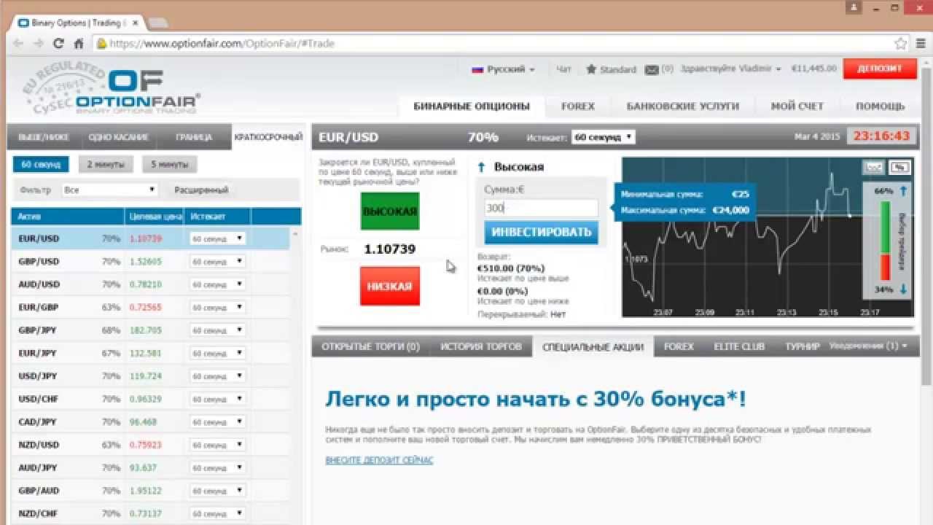Select the 5 минуты duration toggle

[x=170, y=164]
